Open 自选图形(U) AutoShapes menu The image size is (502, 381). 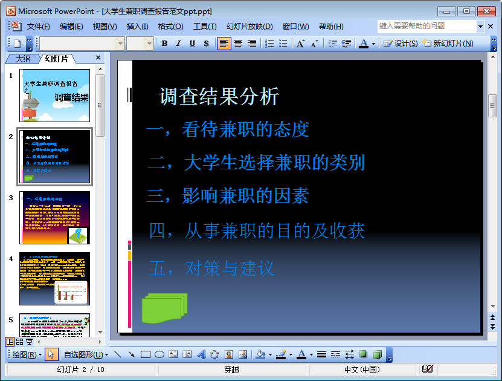86,355
